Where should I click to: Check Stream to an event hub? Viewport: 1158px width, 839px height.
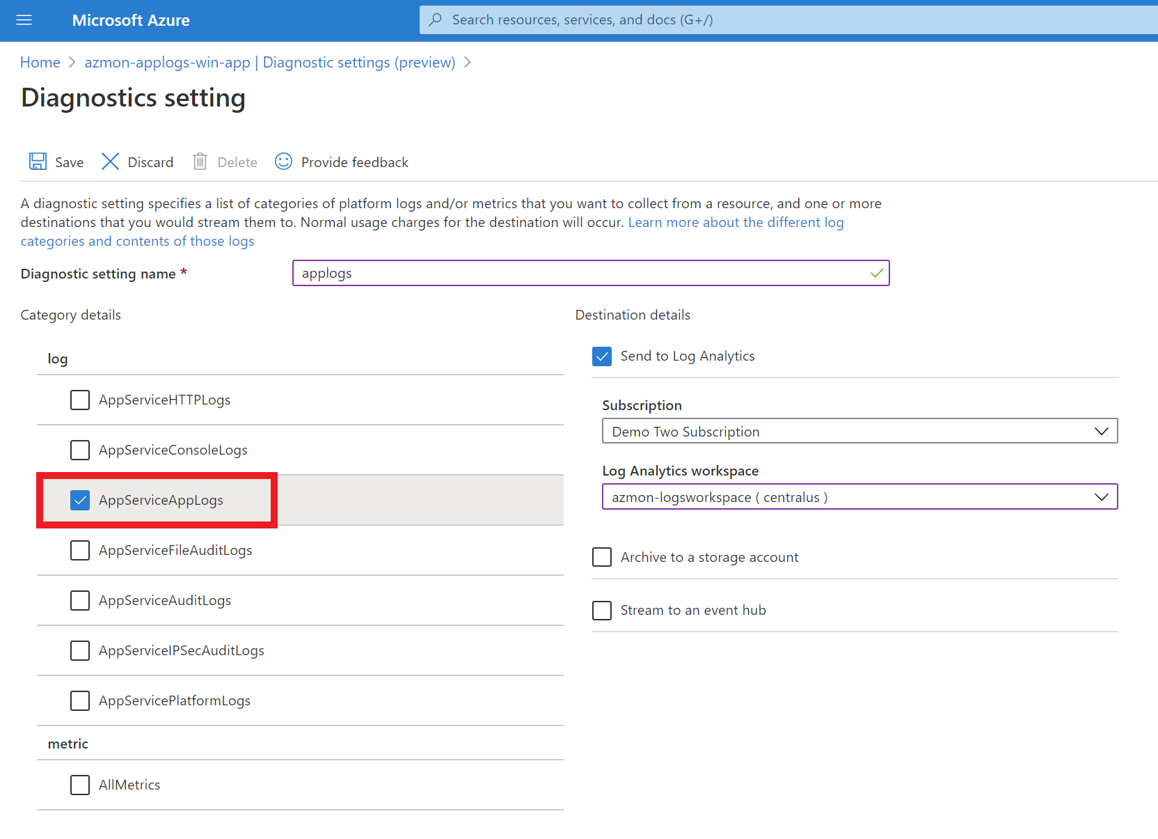tap(601, 610)
